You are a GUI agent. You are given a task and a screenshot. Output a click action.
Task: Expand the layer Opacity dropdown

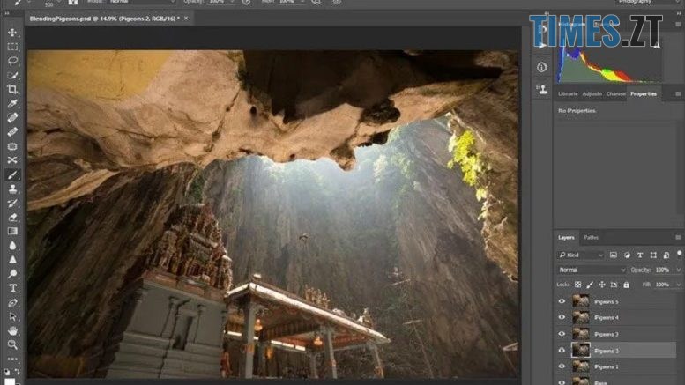click(676, 270)
